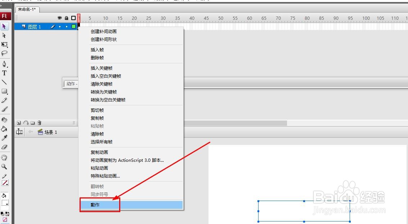Viewport: 408px width, 224px height.
Task: Click the pencil stroke color icon
Action: [x=4, y=177]
